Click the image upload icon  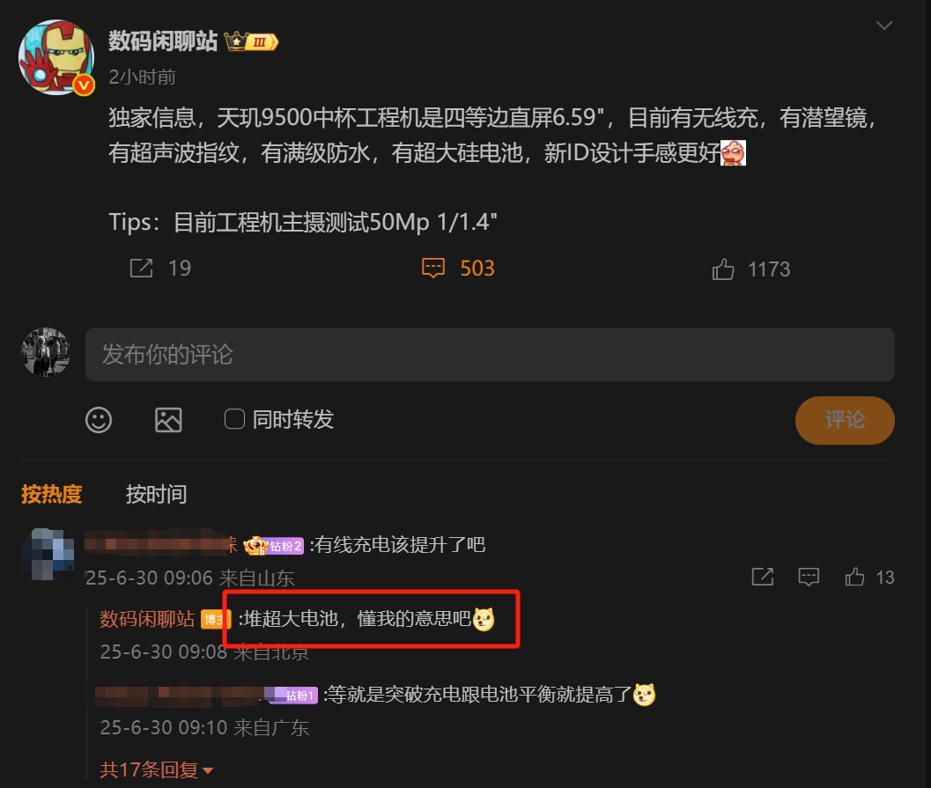pos(168,420)
